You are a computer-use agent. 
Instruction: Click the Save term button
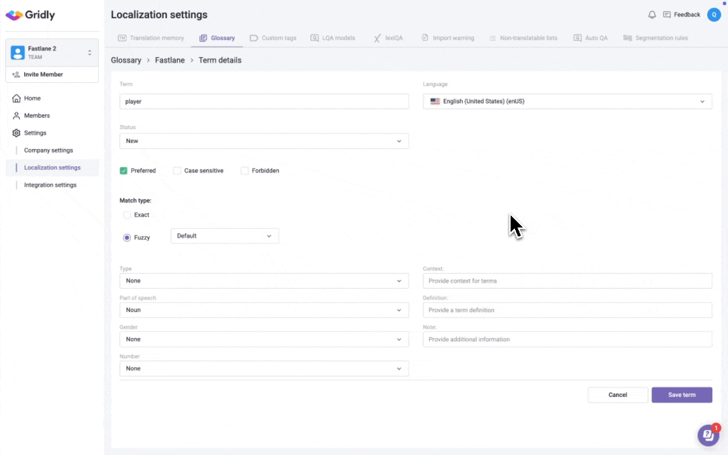pos(681,395)
